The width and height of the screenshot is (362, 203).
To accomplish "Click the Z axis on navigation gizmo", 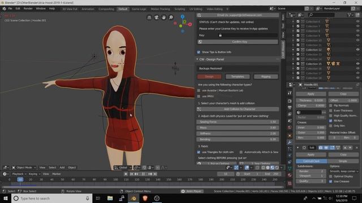I will [x=183, y=16].
